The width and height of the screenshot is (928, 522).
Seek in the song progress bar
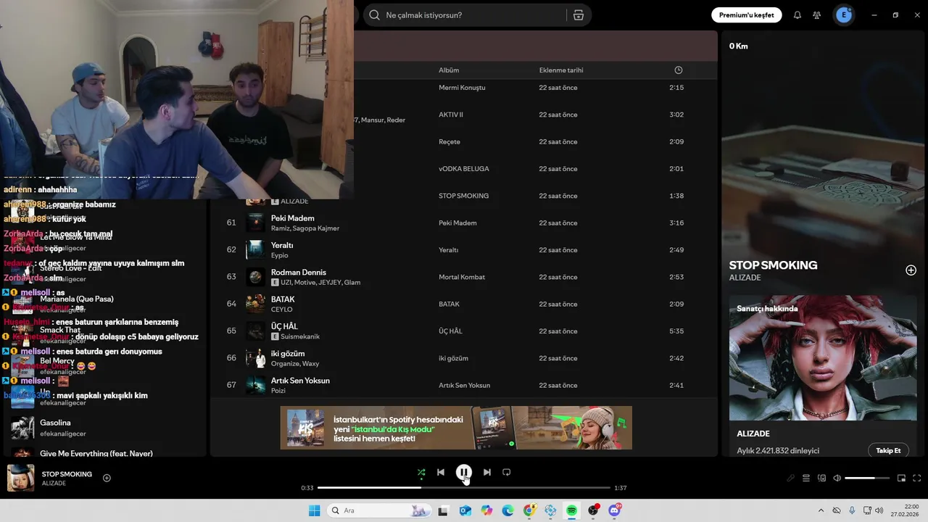(464, 488)
